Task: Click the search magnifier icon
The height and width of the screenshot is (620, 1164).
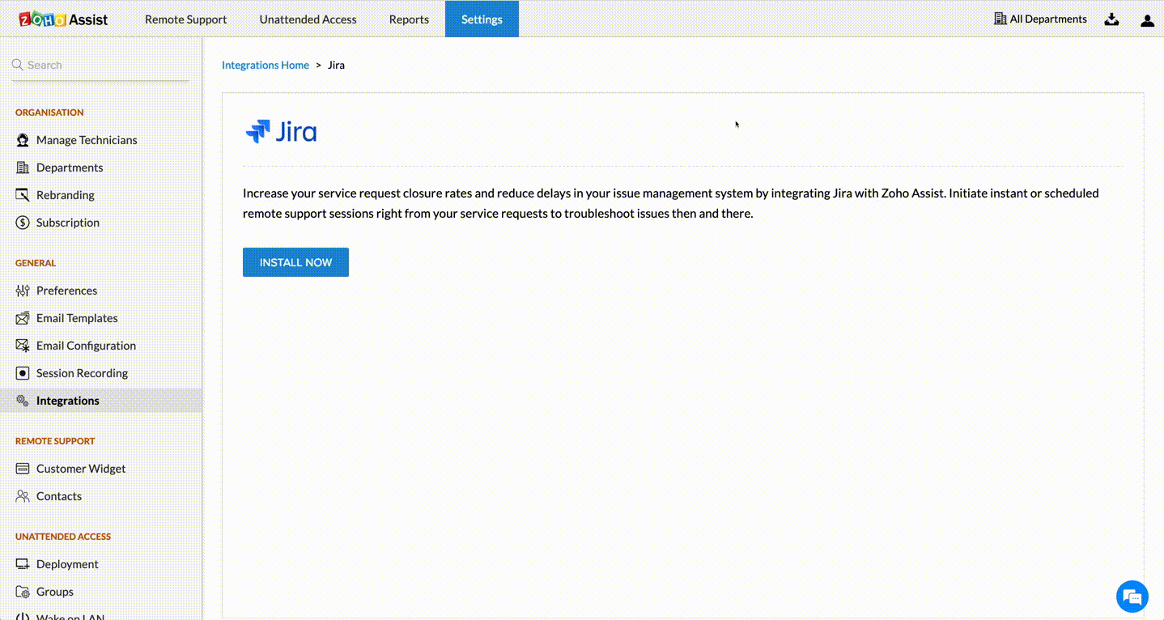Action: pos(17,65)
